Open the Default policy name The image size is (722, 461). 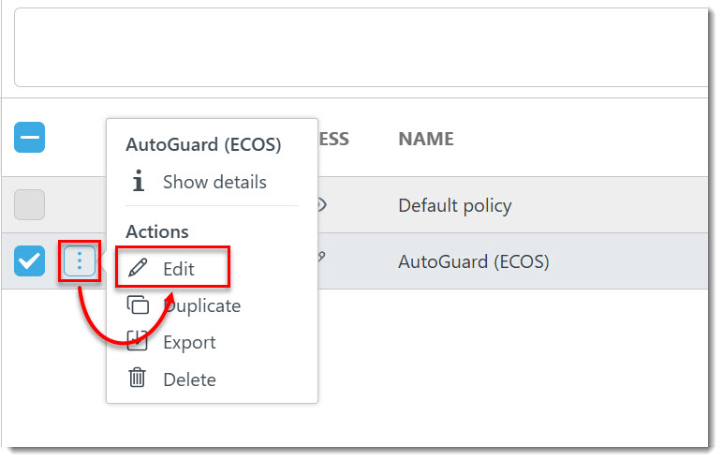click(x=455, y=206)
